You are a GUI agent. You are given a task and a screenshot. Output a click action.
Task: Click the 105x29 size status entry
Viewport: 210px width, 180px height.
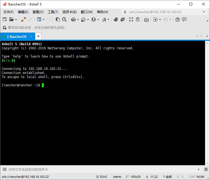pyautogui.click(x=133, y=177)
